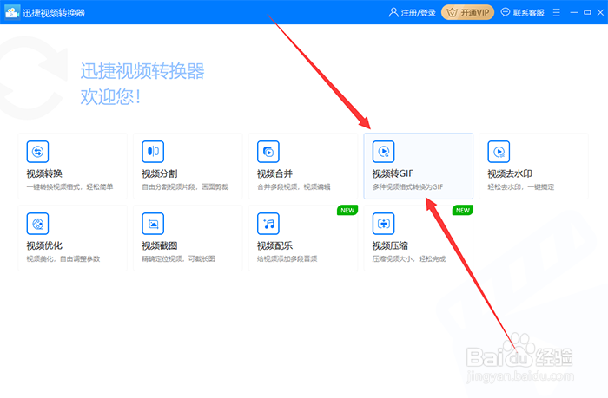Select the 视频优化 optimize icon
The width and height of the screenshot is (608, 398).
pos(37,224)
